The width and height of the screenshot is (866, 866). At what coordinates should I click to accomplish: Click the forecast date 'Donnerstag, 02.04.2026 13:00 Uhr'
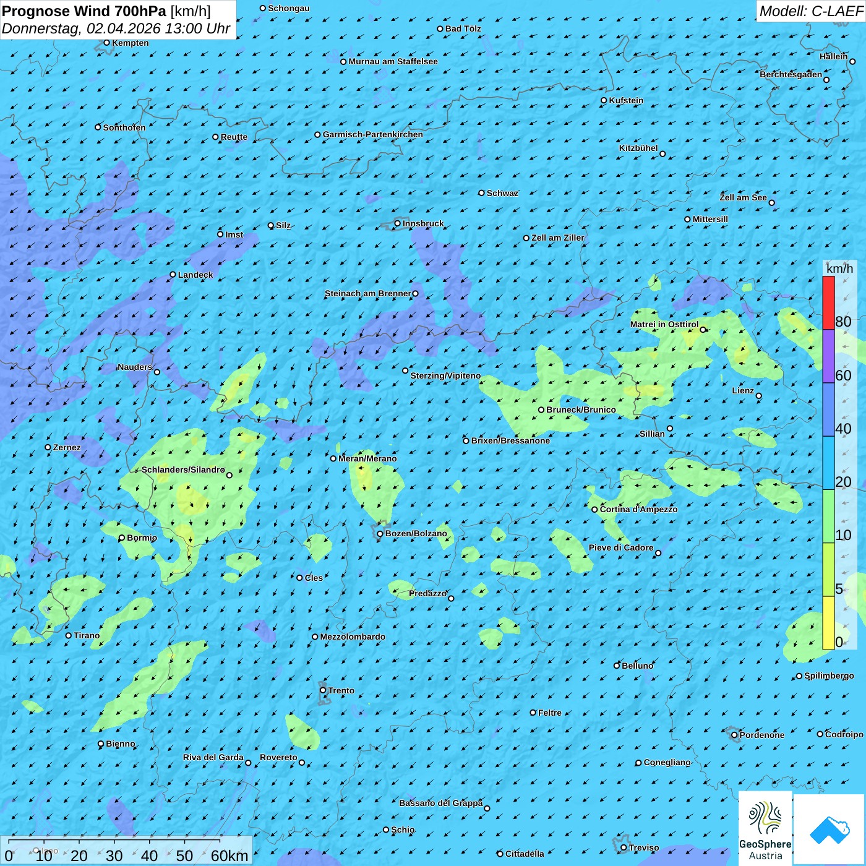[x=116, y=28]
